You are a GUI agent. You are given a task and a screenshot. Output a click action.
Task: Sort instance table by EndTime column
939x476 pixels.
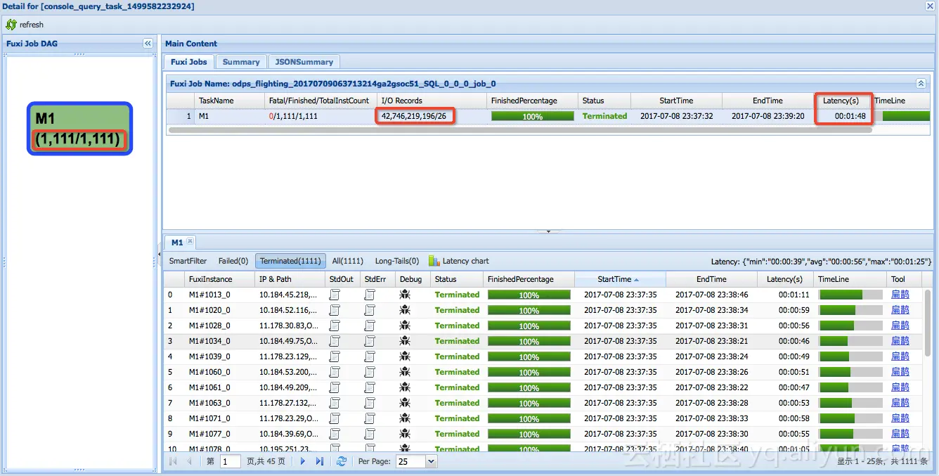click(x=711, y=279)
